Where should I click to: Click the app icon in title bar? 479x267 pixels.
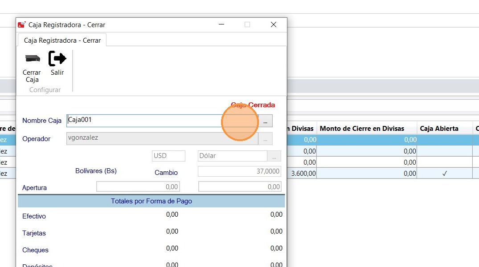[21, 25]
